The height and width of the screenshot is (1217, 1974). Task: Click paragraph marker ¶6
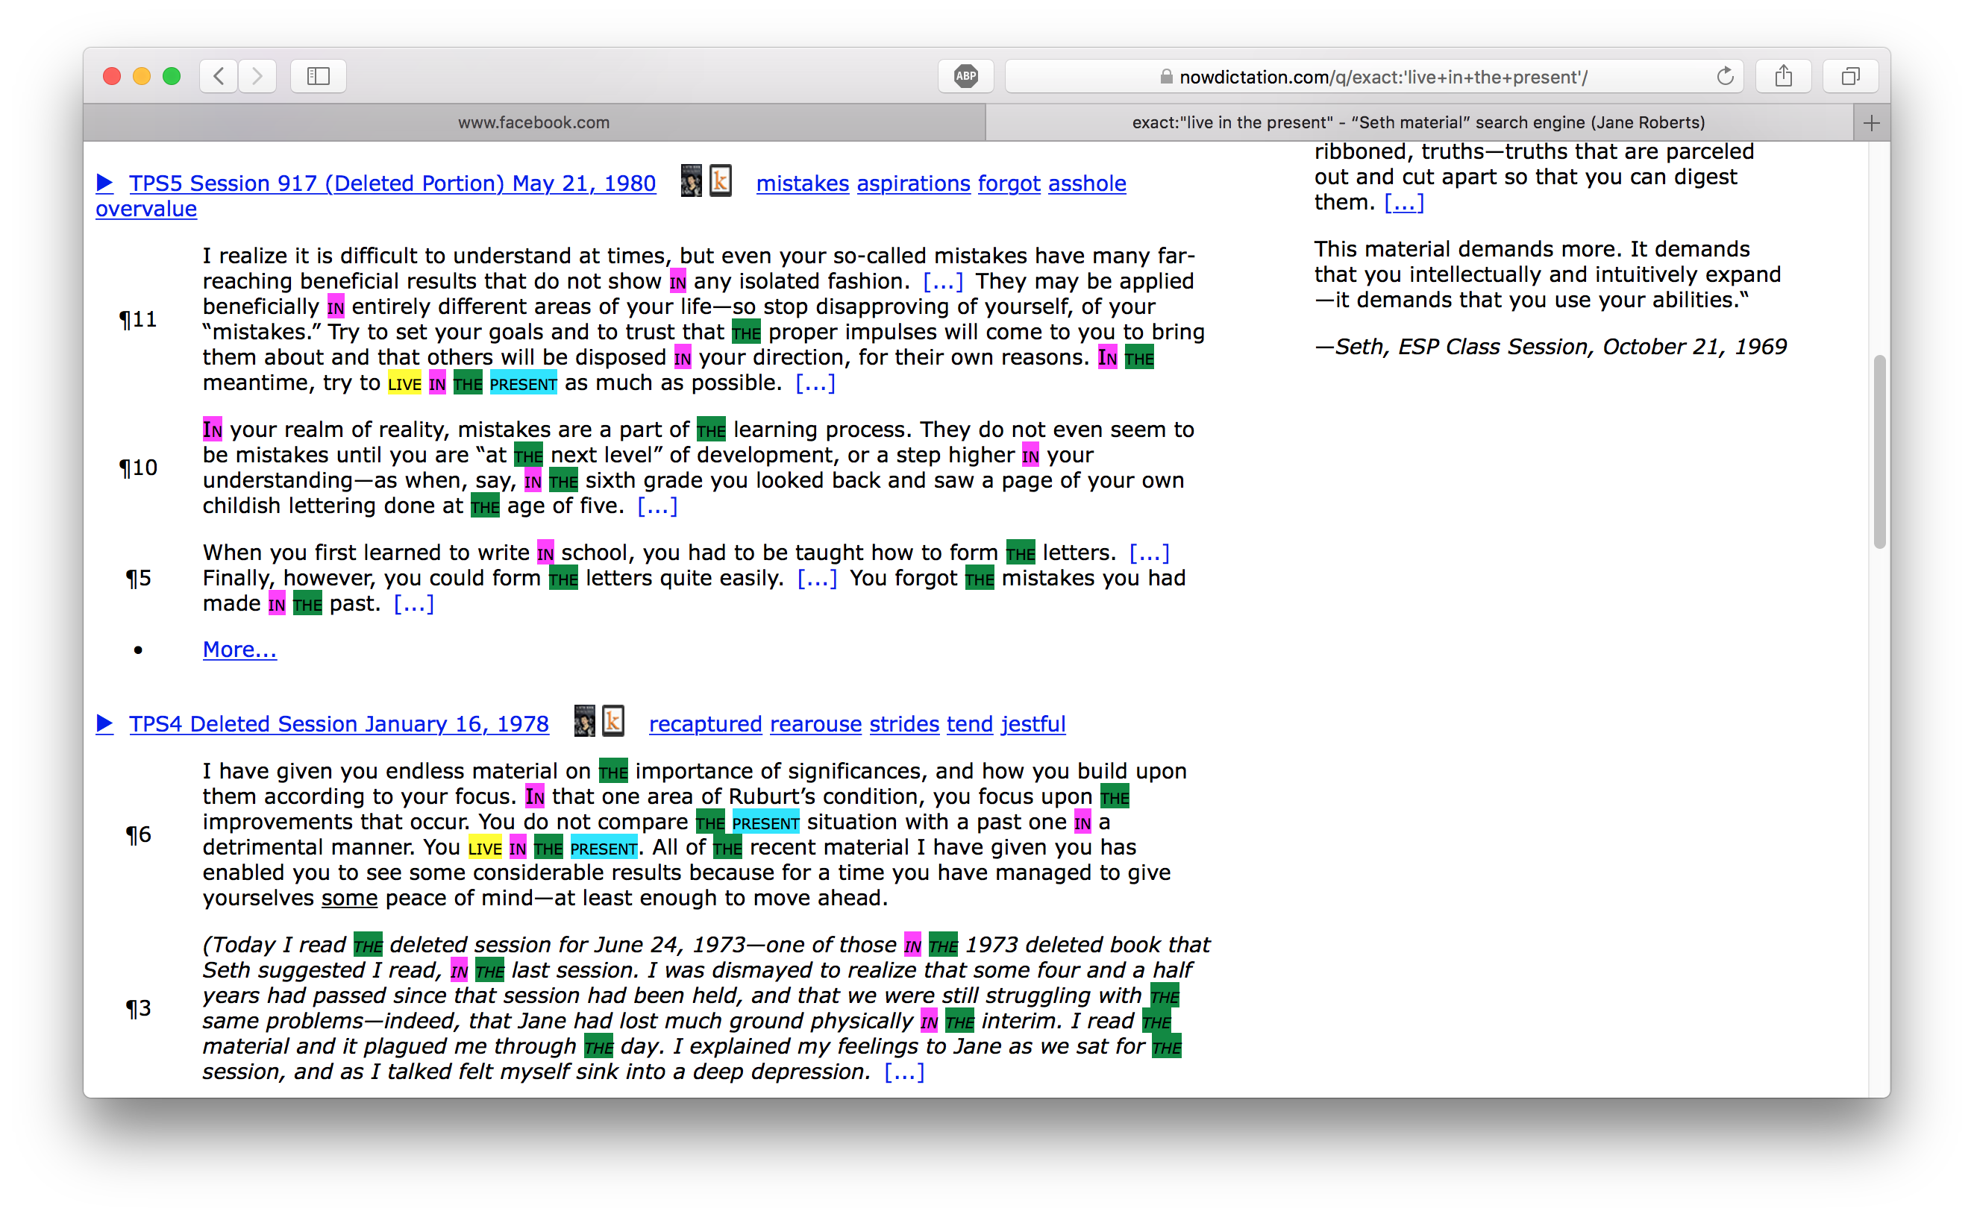[138, 834]
